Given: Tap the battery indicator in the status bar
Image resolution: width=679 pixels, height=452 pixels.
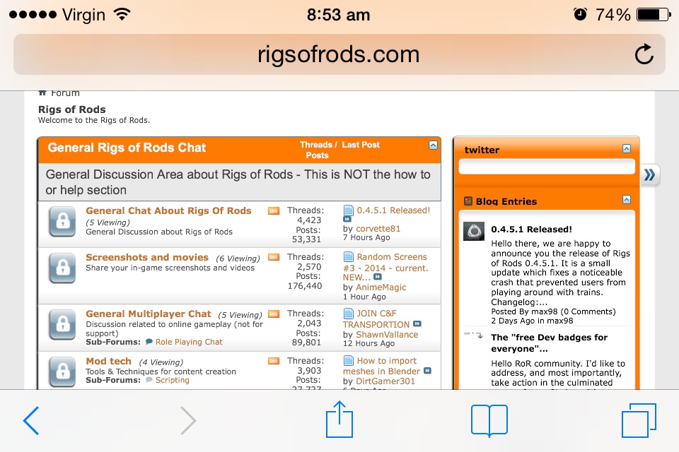Looking at the screenshot, I should (x=654, y=15).
